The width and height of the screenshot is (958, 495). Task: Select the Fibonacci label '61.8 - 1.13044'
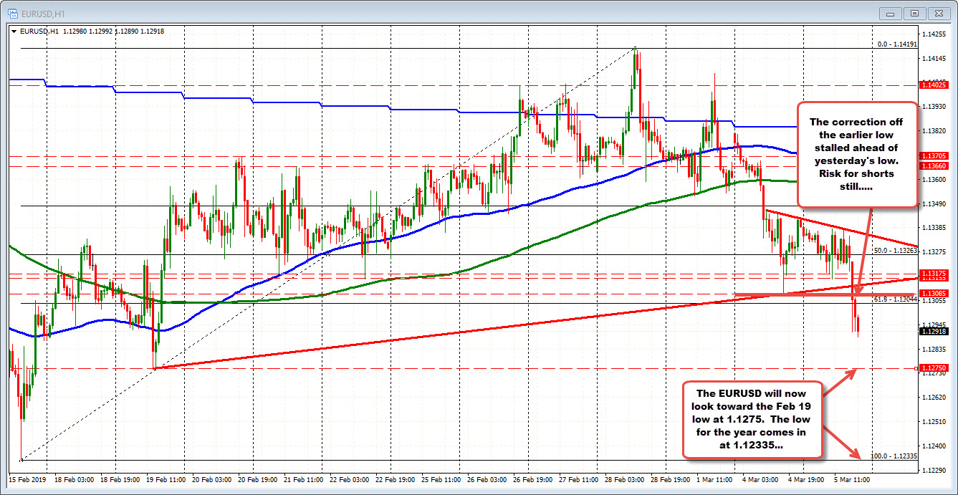pos(895,299)
